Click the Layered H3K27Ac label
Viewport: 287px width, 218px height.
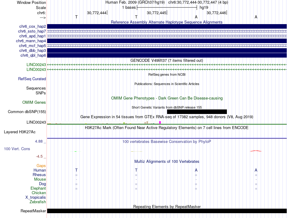point(20,132)
